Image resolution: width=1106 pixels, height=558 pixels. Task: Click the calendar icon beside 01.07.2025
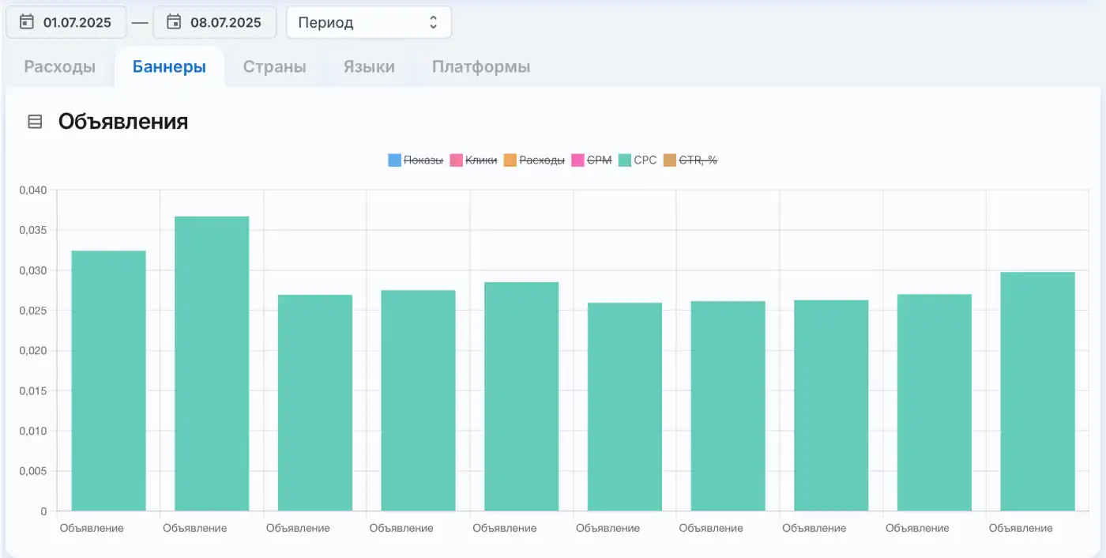point(27,22)
